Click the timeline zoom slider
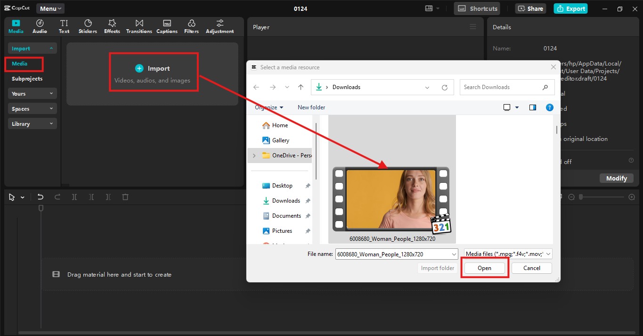643x336 pixels. pyautogui.click(x=602, y=197)
